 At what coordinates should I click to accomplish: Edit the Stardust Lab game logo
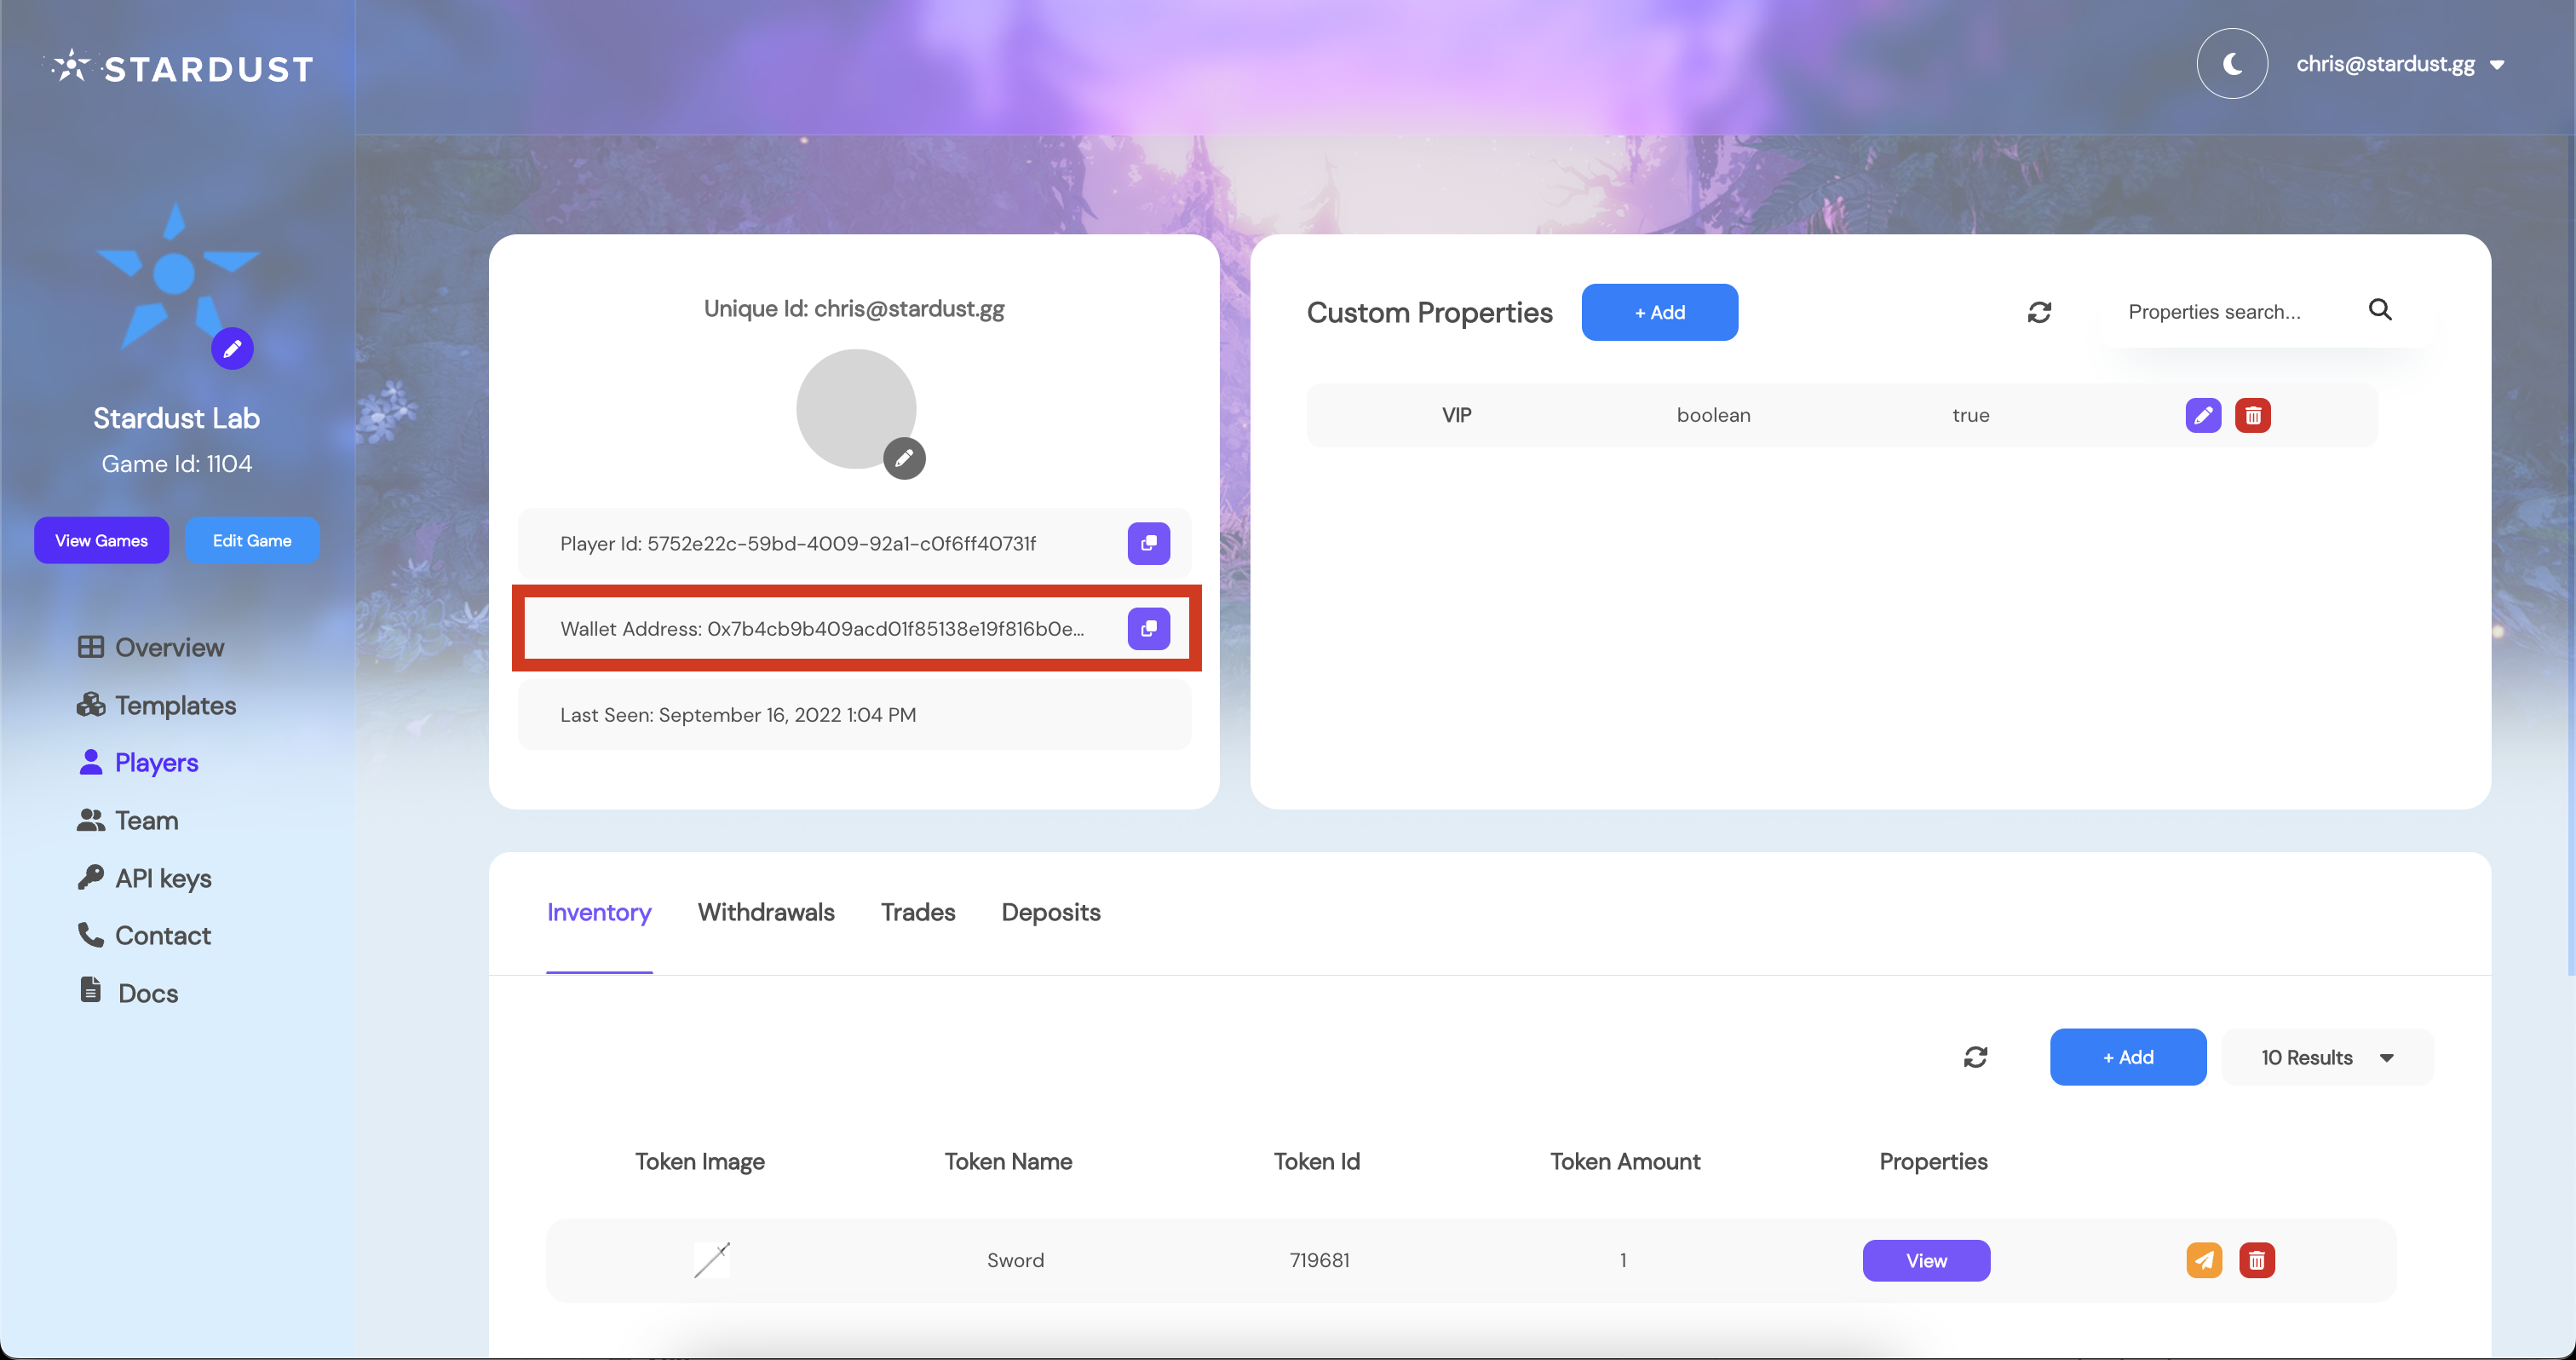(231, 348)
